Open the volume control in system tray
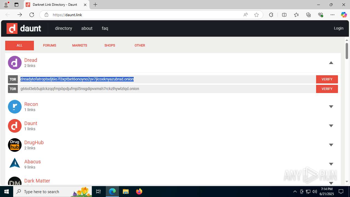The image size is (350, 197). (x=315, y=192)
